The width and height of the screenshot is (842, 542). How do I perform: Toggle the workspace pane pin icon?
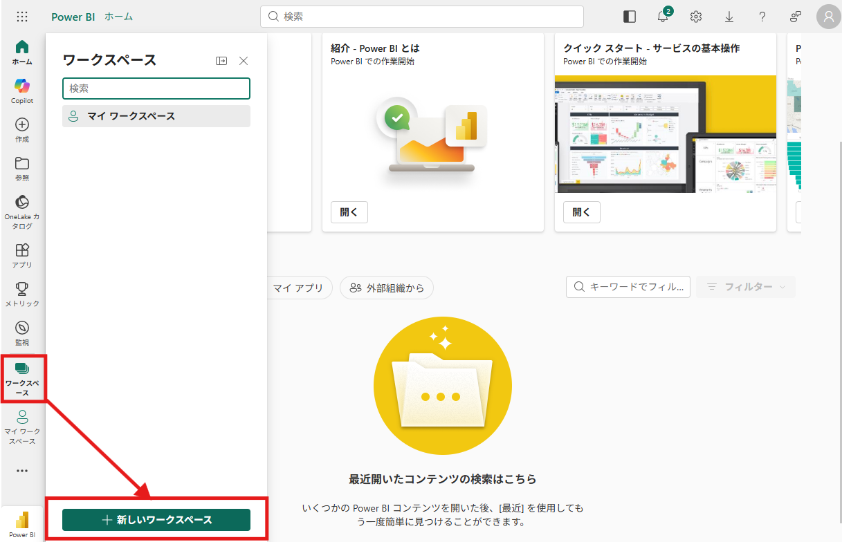tap(221, 61)
